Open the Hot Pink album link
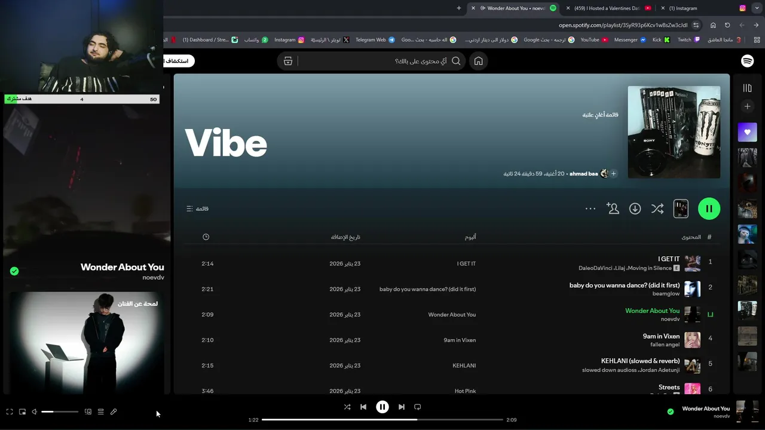This screenshot has height=430, width=765. click(465, 391)
